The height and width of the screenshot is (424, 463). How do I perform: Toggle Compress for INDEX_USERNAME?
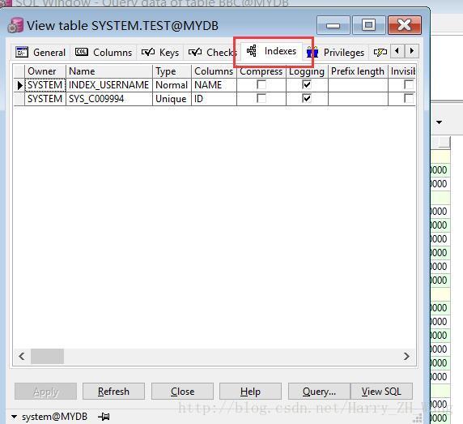coord(261,85)
